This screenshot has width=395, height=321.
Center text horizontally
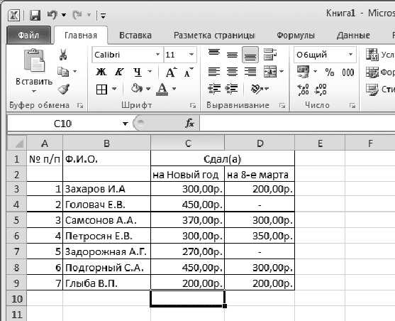pos(232,72)
